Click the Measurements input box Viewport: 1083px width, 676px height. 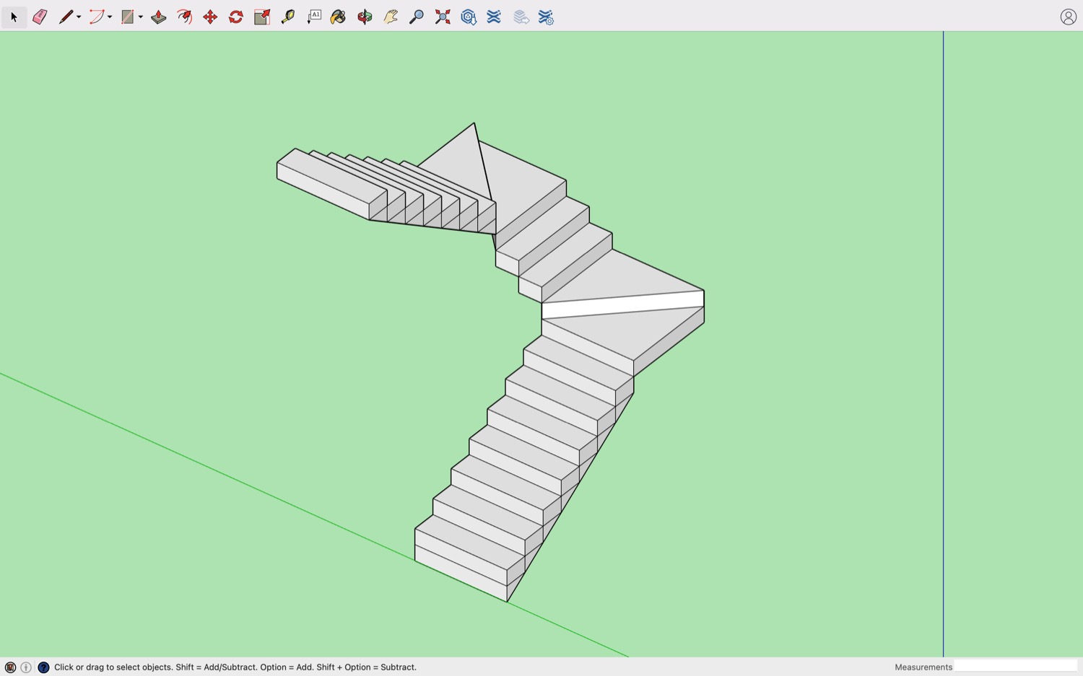click(x=1016, y=666)
